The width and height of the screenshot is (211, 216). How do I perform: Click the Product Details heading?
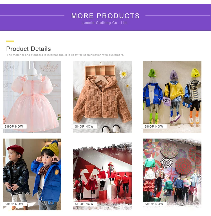click(x=28, y=49)
